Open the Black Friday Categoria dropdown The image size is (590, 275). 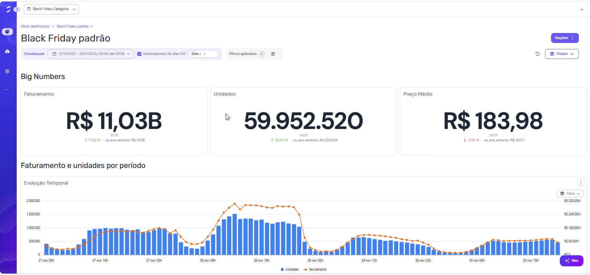click(51, 9)
